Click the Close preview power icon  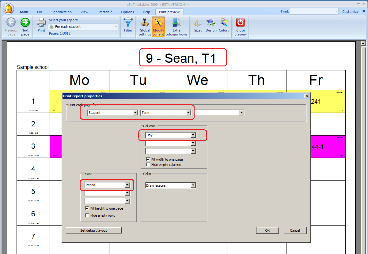click(x=241, y=23)
